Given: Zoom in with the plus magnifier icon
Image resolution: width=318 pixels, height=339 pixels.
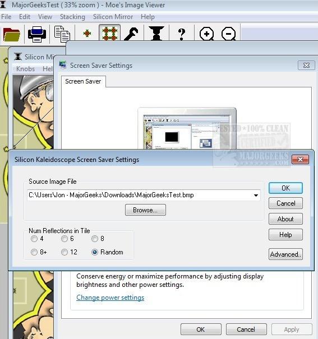Looking at the screenshot, I should tap(206, 34).
